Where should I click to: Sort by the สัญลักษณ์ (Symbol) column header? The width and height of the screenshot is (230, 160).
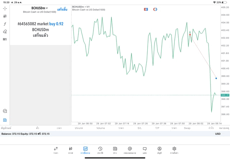coord(6,128)
